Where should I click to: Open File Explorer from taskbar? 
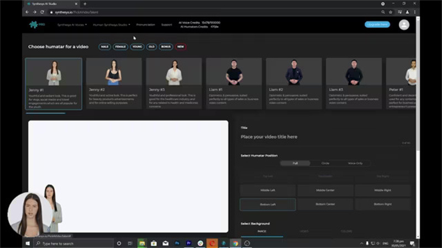click(142, 244)
